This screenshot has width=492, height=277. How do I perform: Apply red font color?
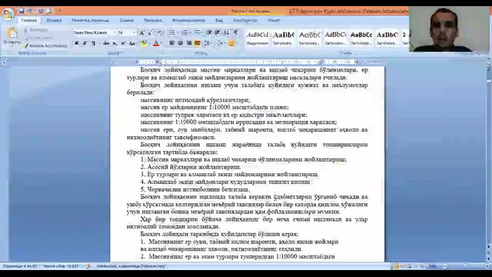coord(156,43)
